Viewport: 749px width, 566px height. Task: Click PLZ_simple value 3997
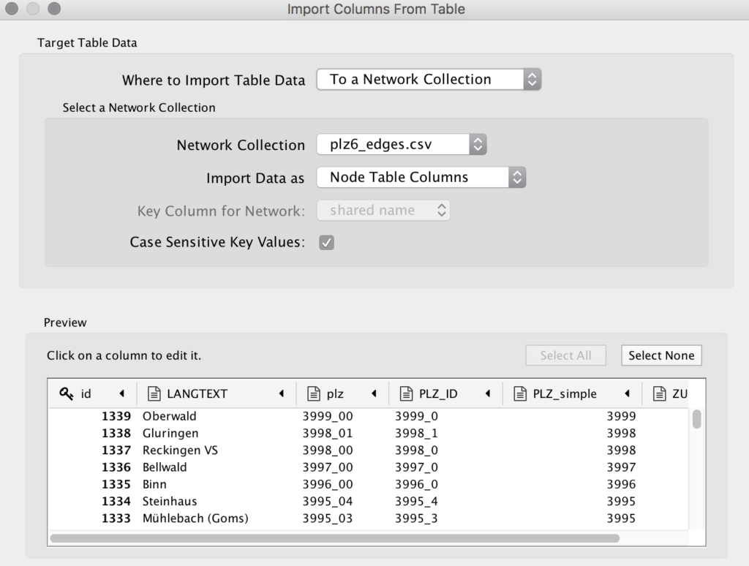click(x=622, y=467)
